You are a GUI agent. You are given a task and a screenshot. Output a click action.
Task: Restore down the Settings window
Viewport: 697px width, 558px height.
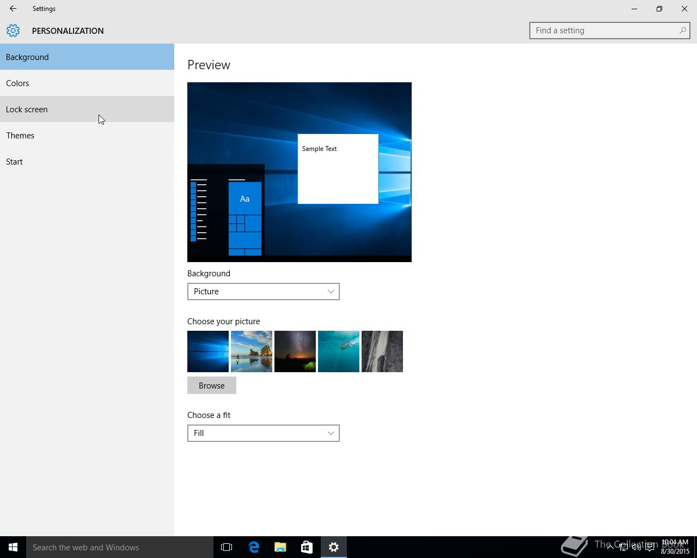point(659,9)
